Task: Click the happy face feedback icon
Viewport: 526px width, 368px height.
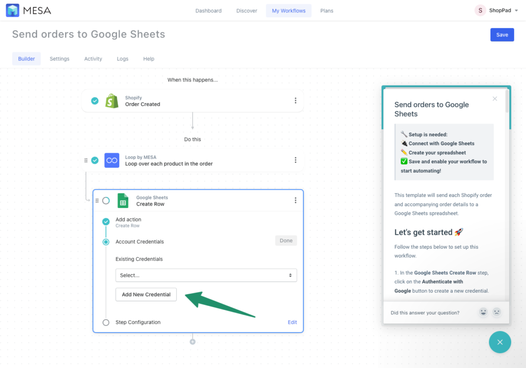Action: 483,312
